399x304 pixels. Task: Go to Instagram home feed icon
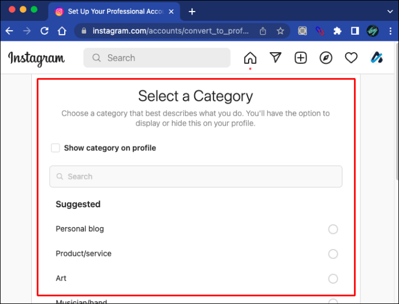pos(250,58)
